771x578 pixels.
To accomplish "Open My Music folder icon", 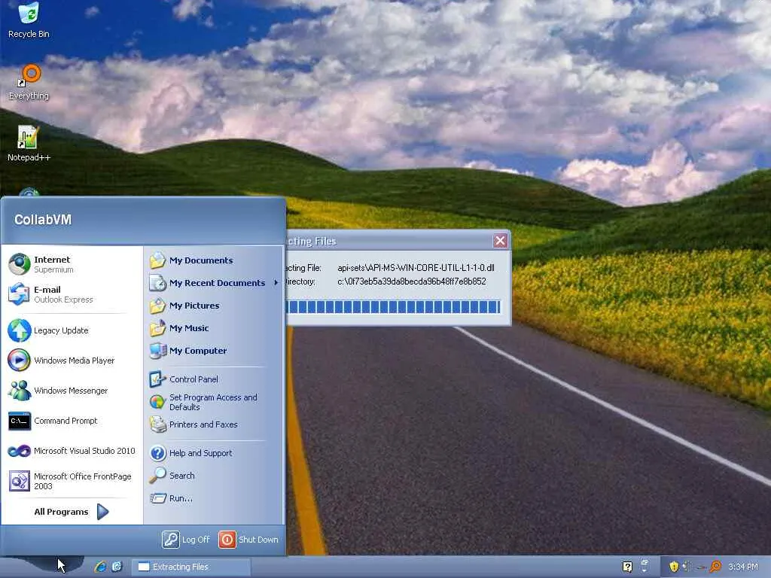I will click(x=158, y=328).
